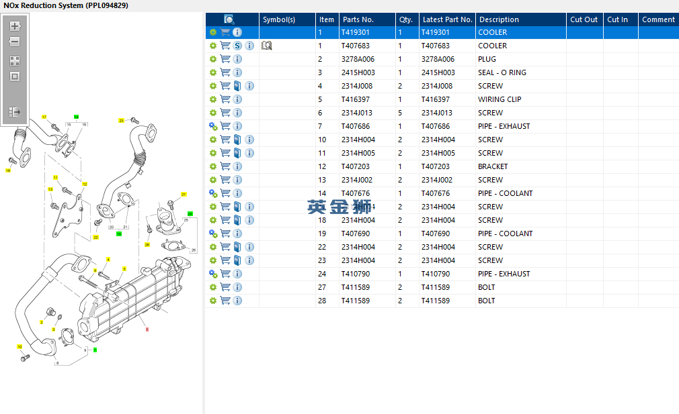The image size is (679, 414).
Task: Click green callout 19 in the diagram
Action: (x=118, y=234)
